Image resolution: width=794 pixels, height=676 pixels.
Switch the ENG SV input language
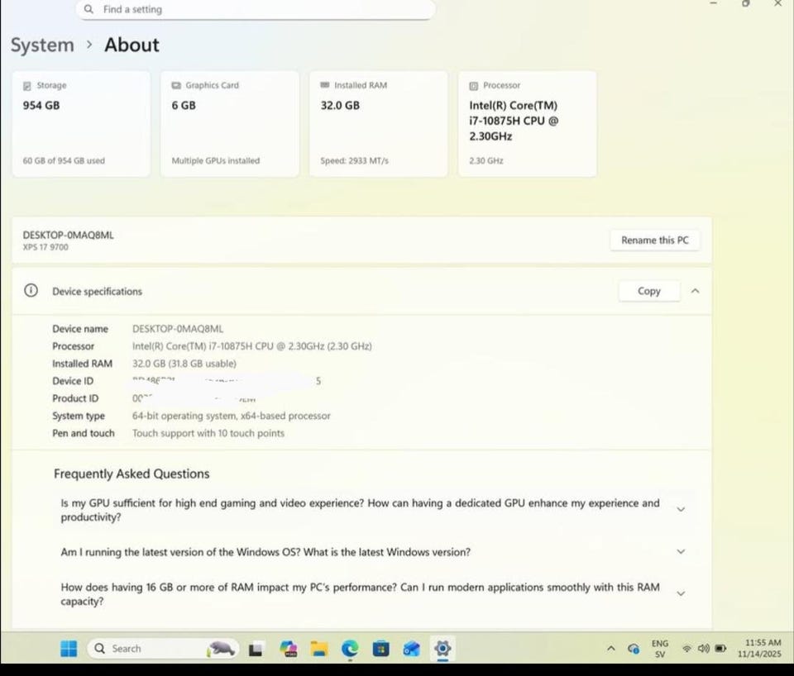tap(660, 649)
